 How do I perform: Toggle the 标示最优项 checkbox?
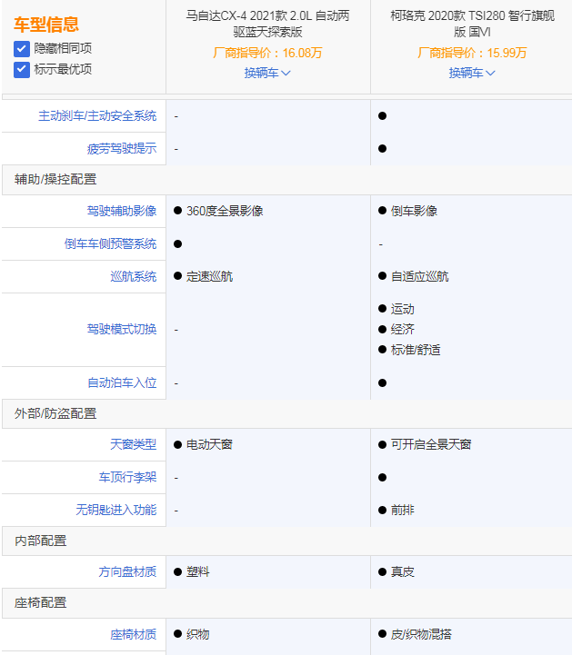[22, 69]
